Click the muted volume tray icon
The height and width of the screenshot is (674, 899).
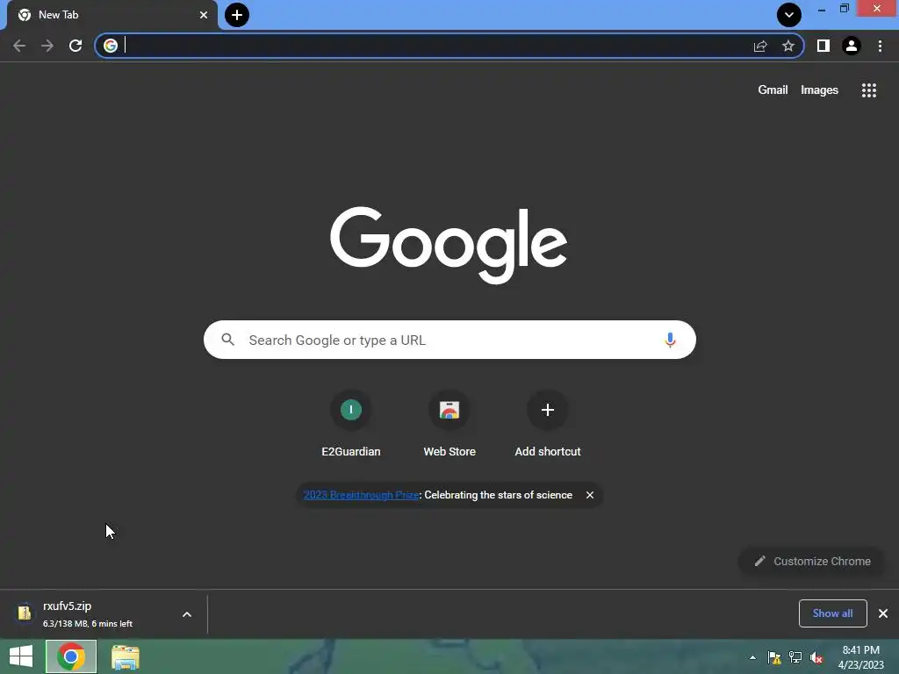point(816,657)
